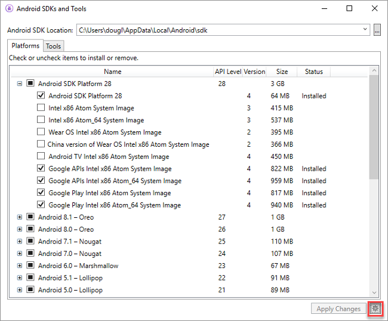This screenshot has width=388, height=321.
Task: Open the Android SDK Location dropdown
Action: [365, 30]
